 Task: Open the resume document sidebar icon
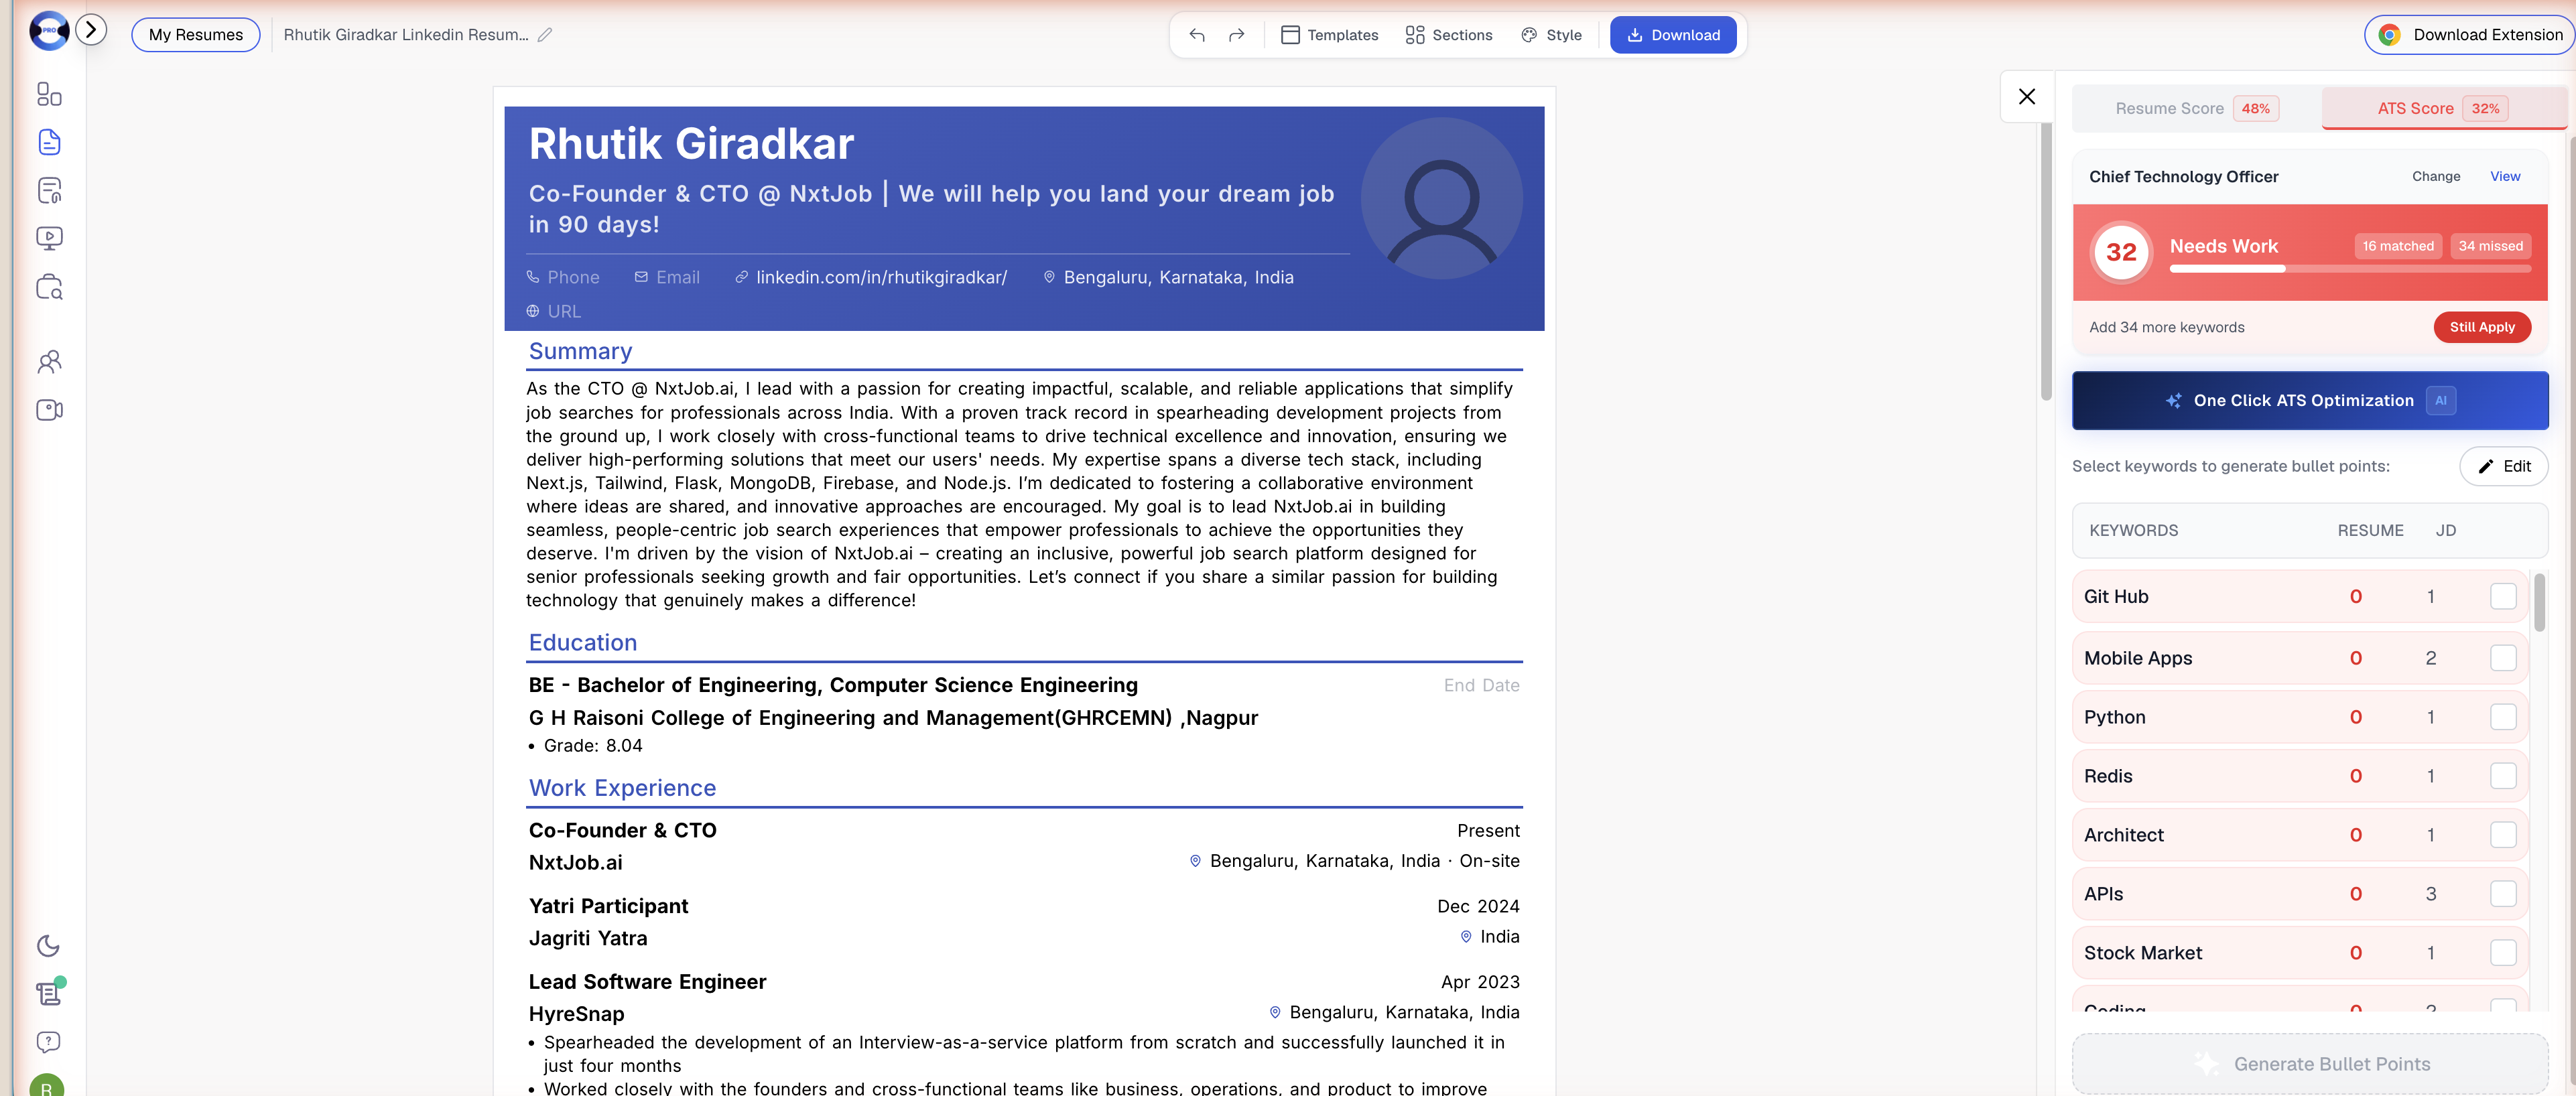[x=49, y=142]
